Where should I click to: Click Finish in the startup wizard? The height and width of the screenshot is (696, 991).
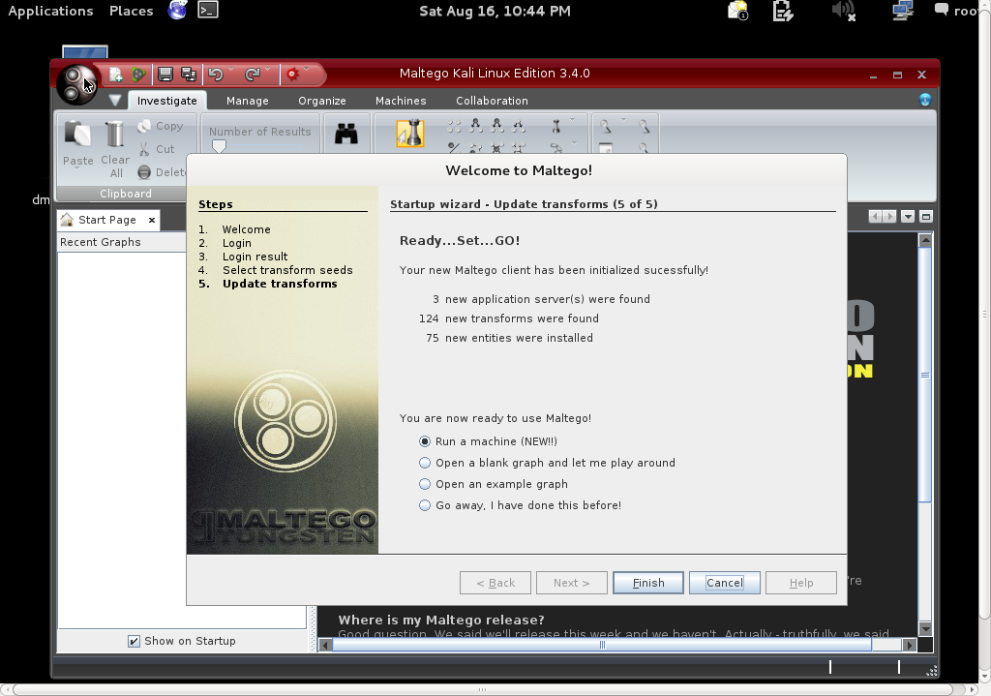click(647, 583)
